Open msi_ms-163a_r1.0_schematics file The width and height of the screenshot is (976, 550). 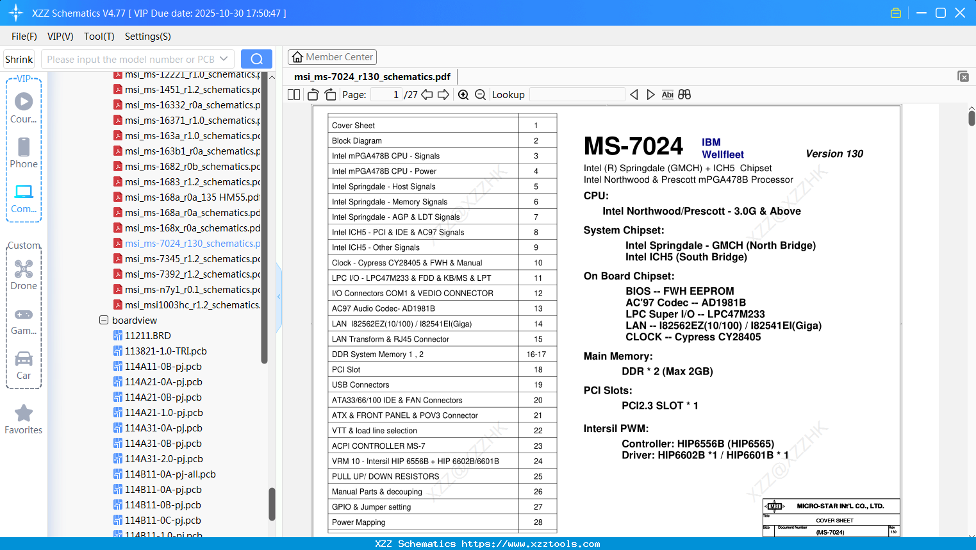pyautogui.click(x=187, y=136)
